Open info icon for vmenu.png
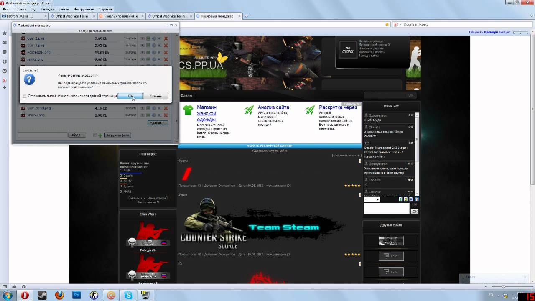The image size is (535, 301). [154, 115]
